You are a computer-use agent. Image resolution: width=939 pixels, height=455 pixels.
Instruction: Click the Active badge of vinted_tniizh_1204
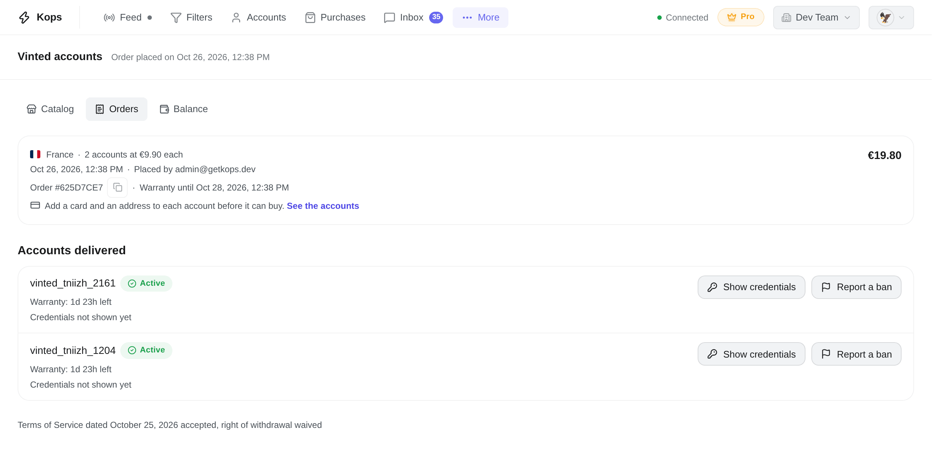(x=146, y=350)
